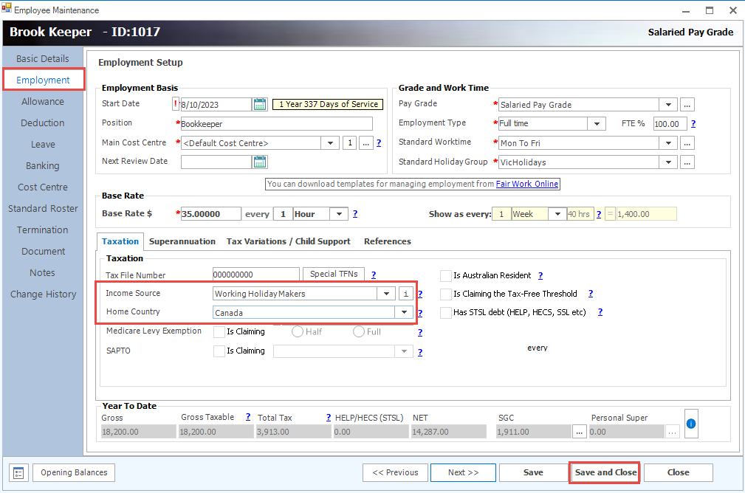
Task: Click the Personal Super ellipsis button
Action: [673, 432]
